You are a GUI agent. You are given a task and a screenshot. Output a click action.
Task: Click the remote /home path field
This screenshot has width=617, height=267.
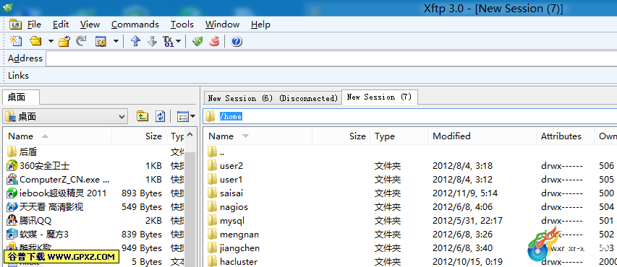pos(410,116)
